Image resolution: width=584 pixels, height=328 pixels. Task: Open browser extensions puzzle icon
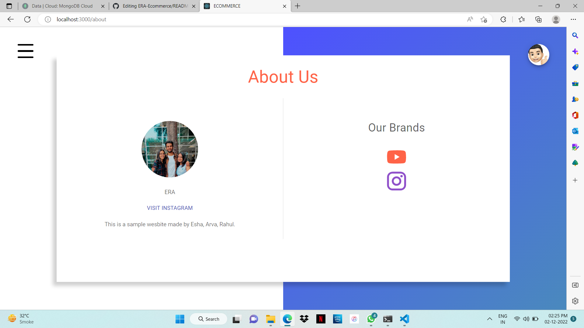[503, 19]
